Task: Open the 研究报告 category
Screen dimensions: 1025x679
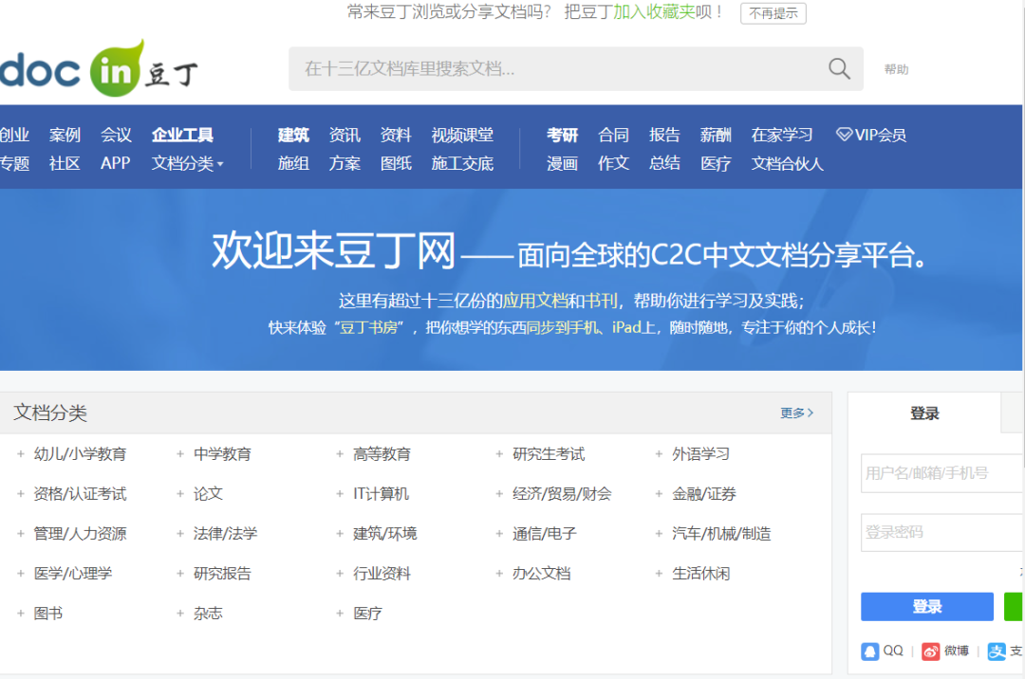Action: (x=222, y=573)
